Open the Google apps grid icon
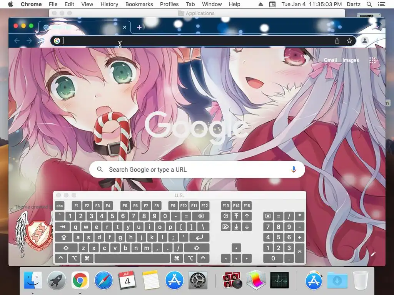The width and height of the screenshot is (394, 295). (372, 60)
